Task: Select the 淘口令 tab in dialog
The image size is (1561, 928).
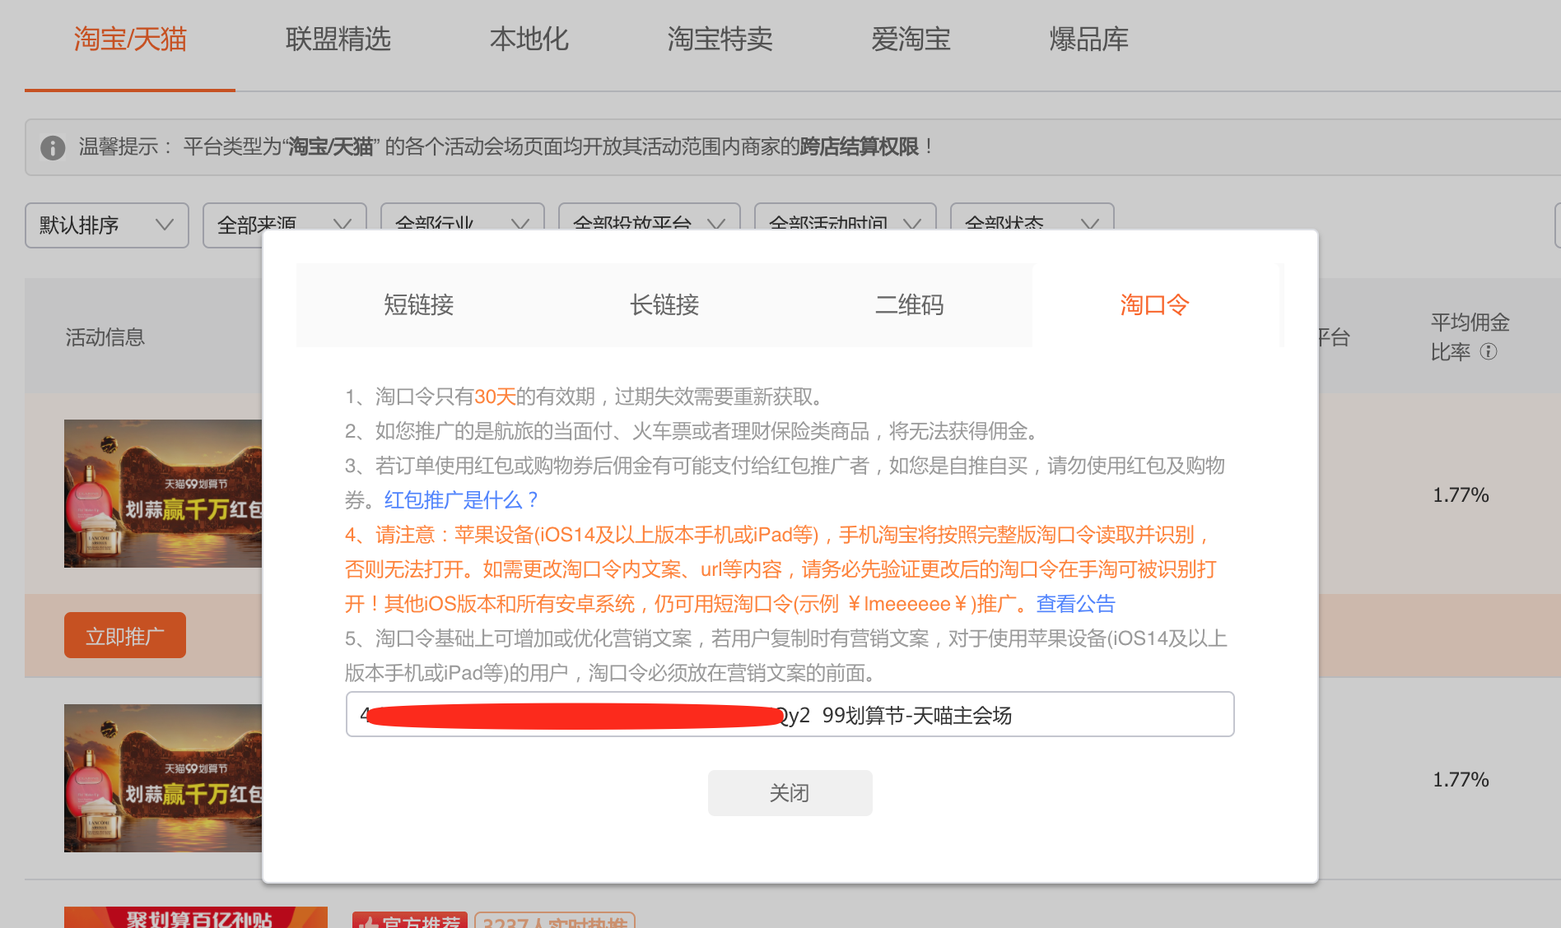Action: click(x=1155, y=305)
